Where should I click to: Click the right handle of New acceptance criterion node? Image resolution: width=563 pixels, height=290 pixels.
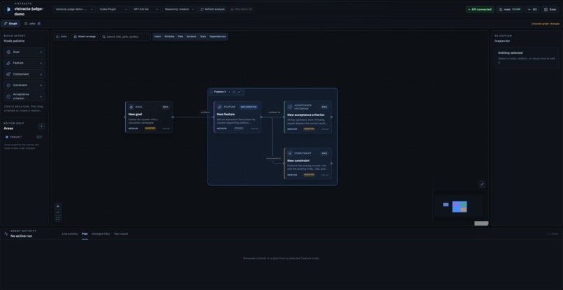click(331, 117)
